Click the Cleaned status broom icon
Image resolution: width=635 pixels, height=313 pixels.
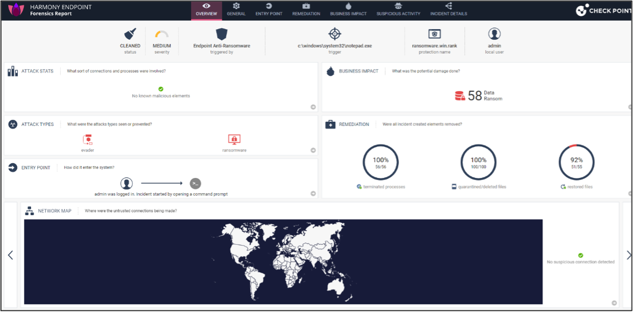point(130,34)
